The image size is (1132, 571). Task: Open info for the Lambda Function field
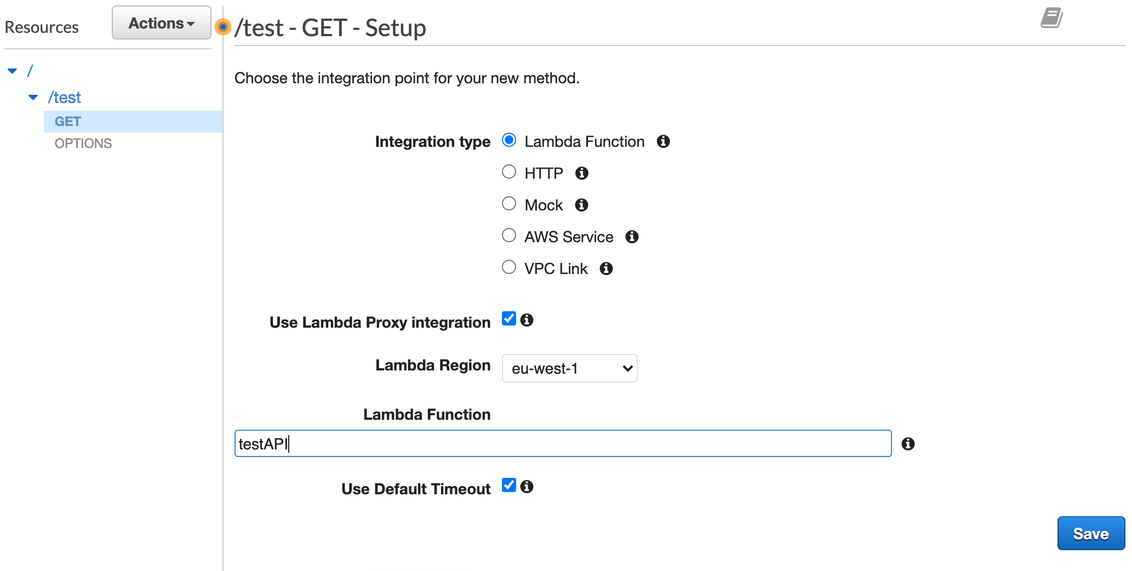(x=908, y=444)
